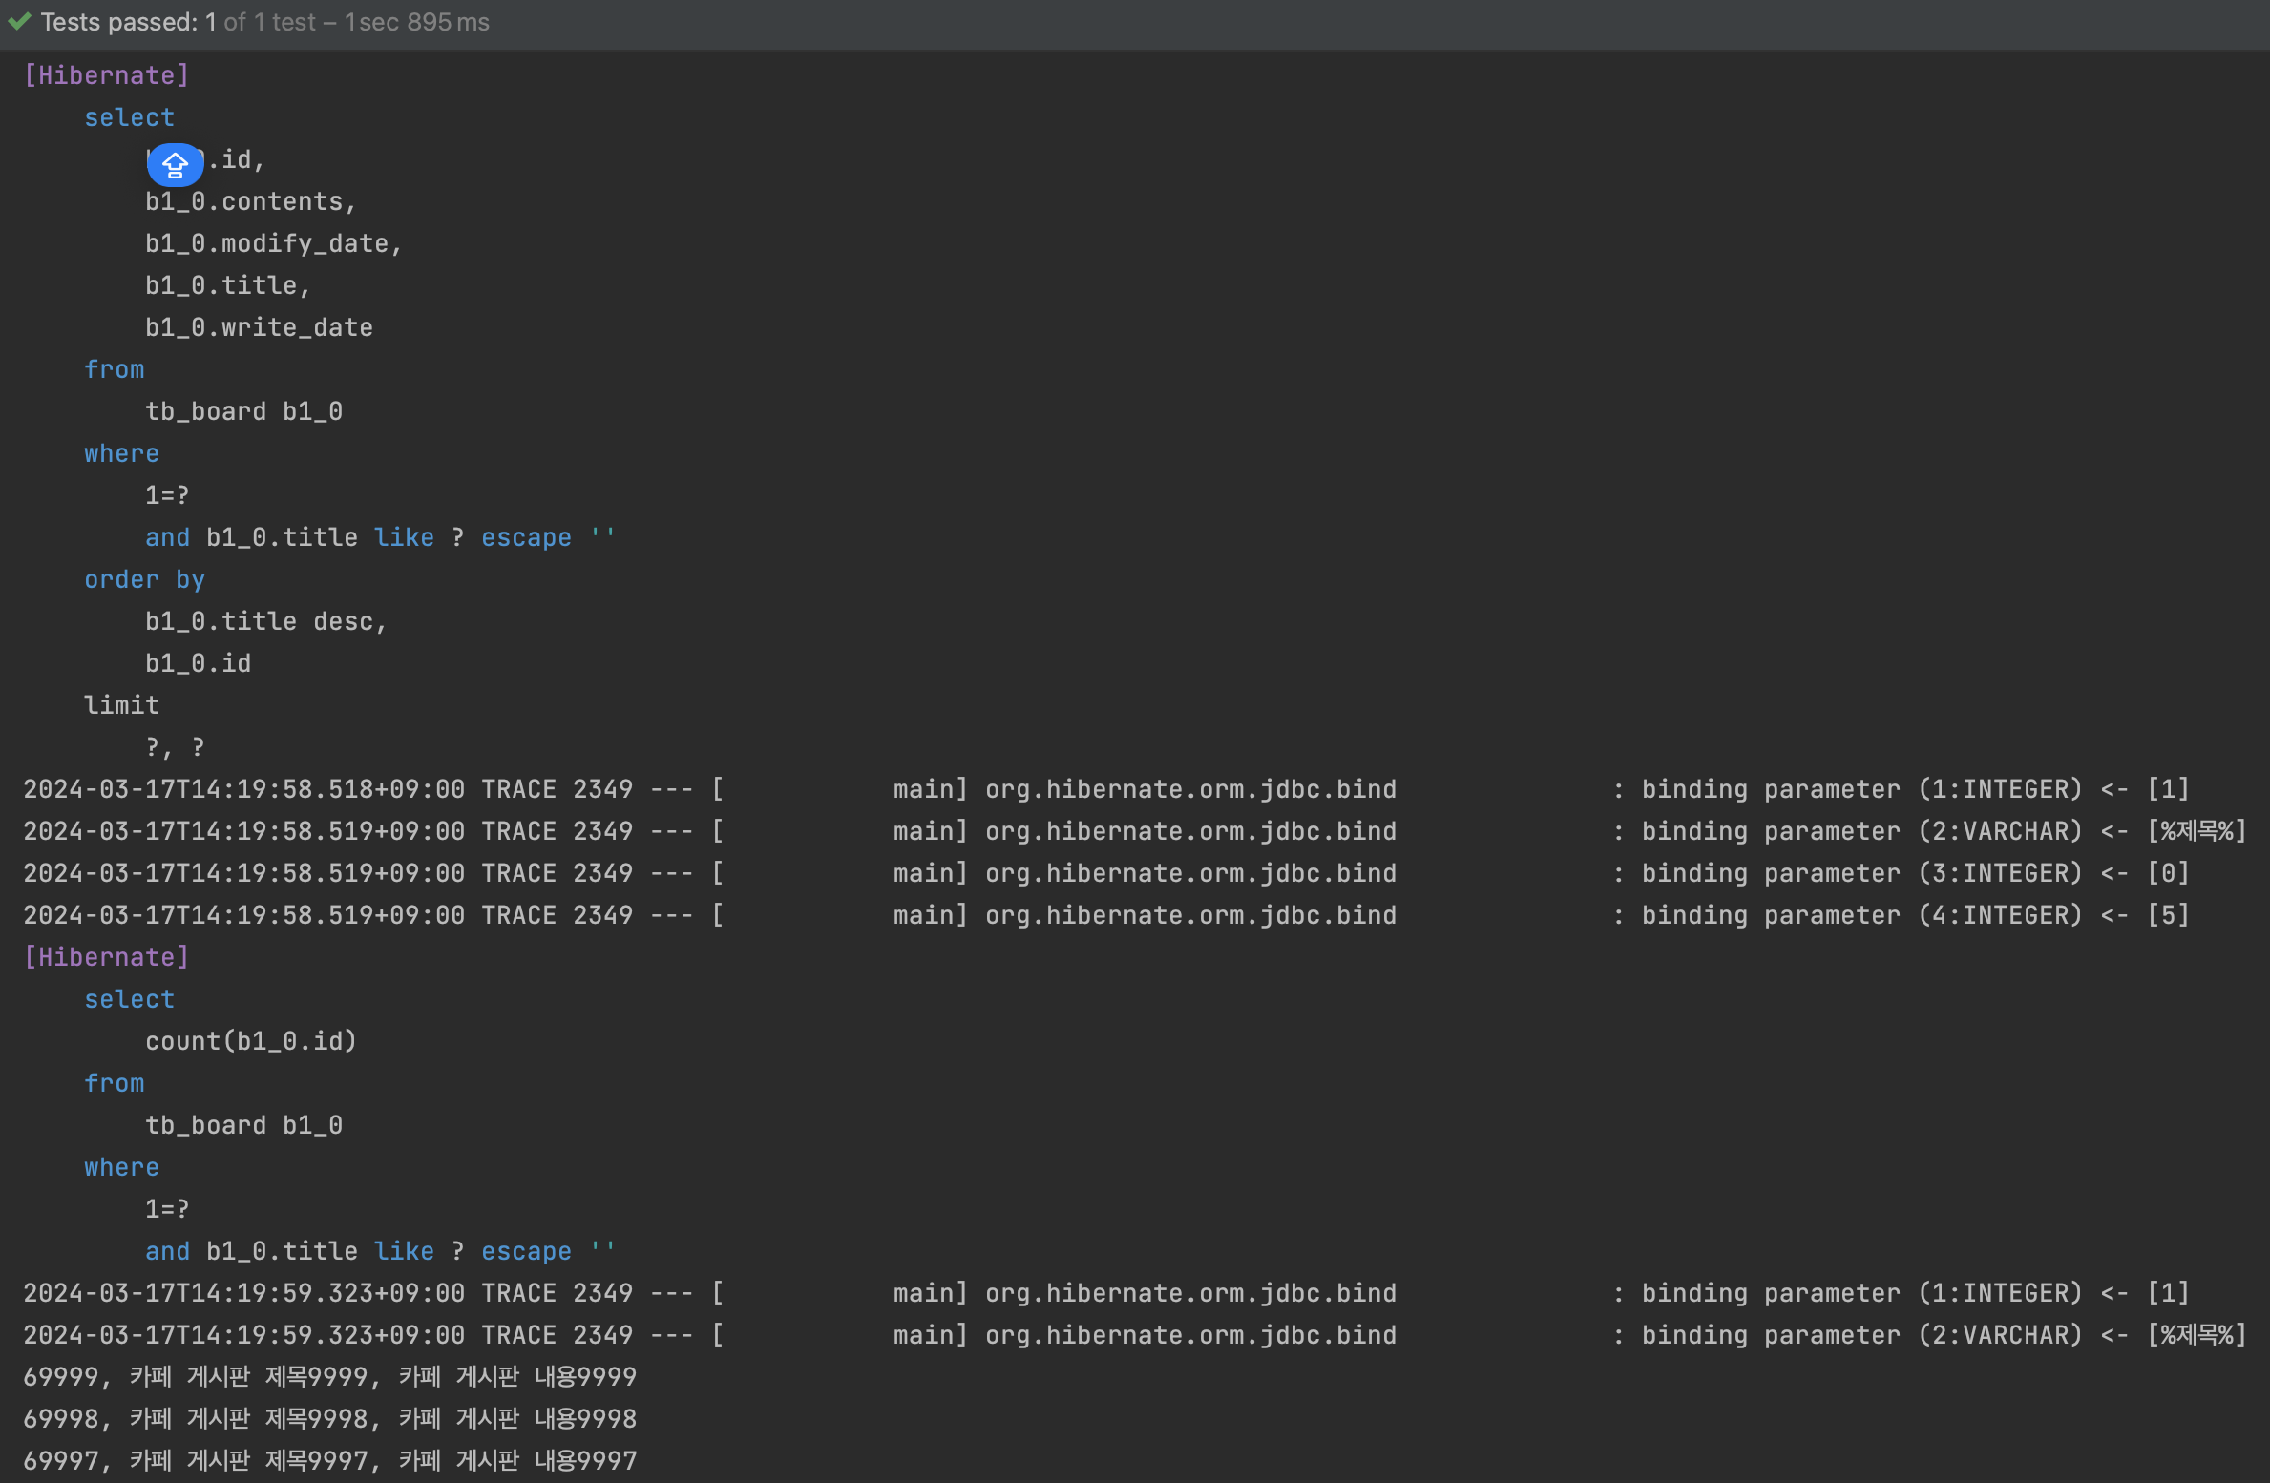Image resolution: width=2270 pixels, height=1483 pixels.
Task: Click the first [Hibernate] label in the log
Action: click(x=107, y=75)
